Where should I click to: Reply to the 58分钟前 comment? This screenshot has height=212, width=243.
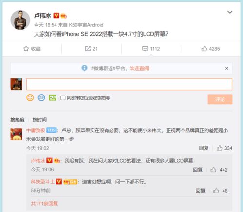[200, 191]
